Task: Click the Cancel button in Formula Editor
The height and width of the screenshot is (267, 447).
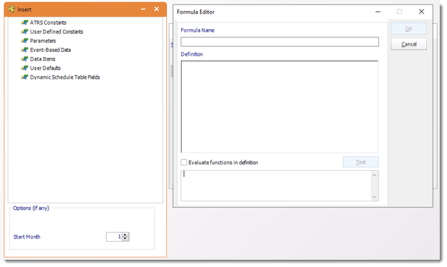Action: pyautogui.click(x=409, y=44)
